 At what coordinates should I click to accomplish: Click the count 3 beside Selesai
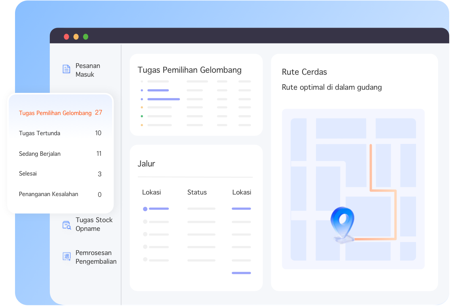coord(100,174)
